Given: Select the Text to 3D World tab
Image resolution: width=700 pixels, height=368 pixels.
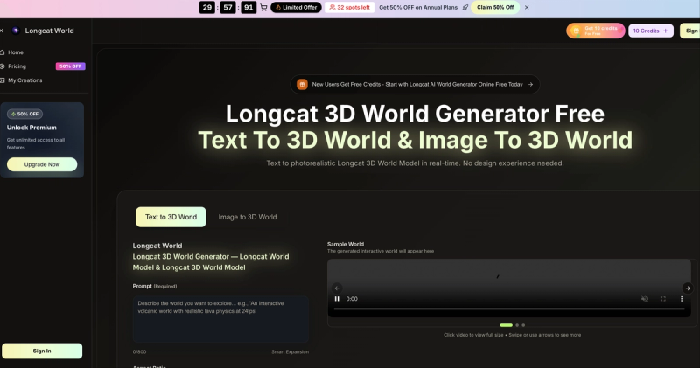Looking at the screenshot, I should pos(171,217).
